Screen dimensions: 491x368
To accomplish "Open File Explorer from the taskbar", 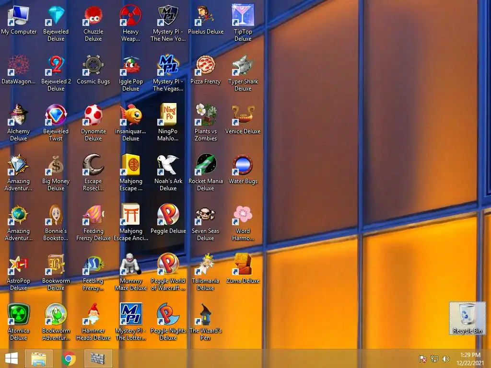I will (x=38, y=358).
